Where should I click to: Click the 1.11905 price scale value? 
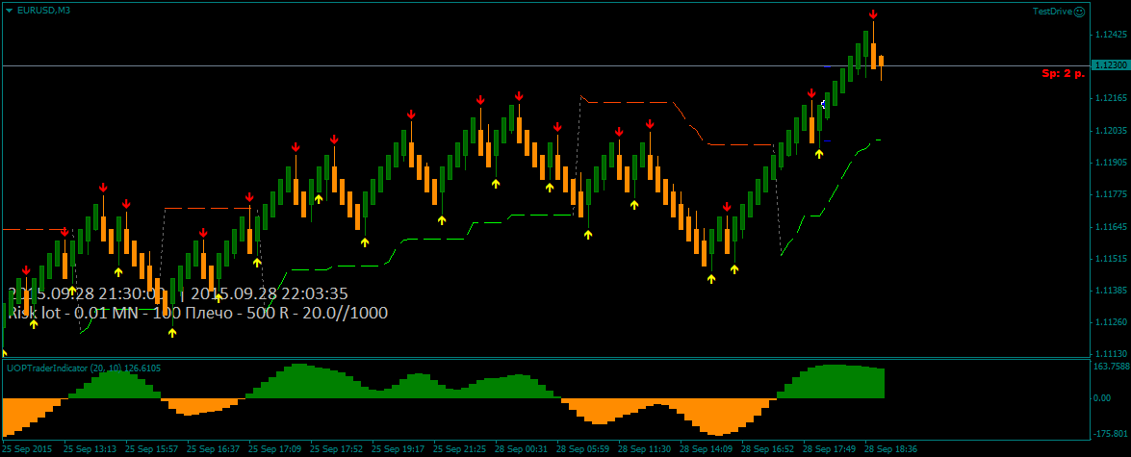[1111, 163]
